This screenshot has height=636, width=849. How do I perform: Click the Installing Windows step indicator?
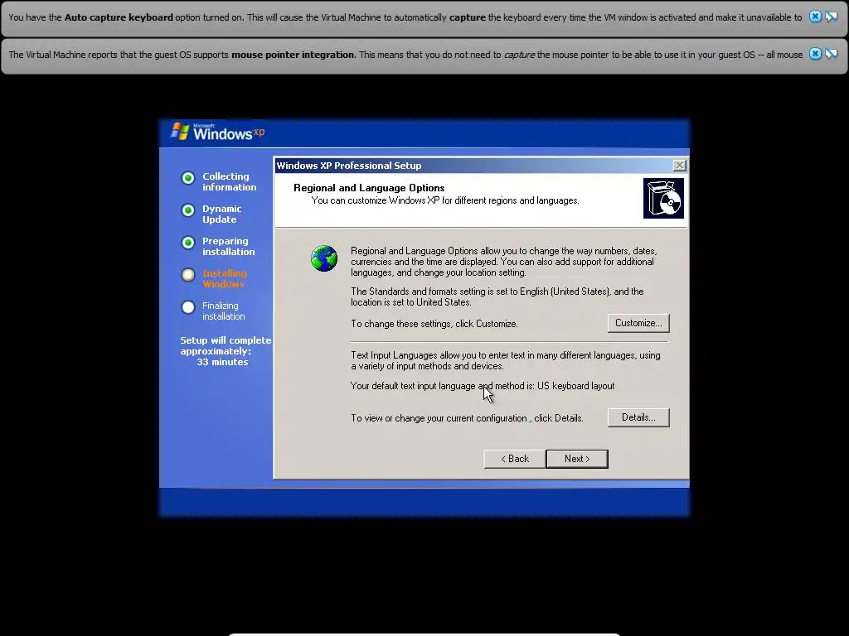click(x=188, y=275)
